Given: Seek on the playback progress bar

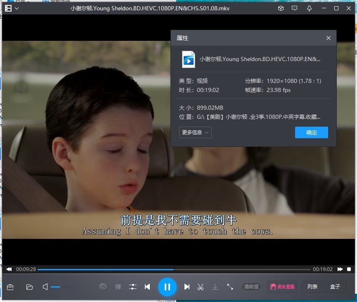Looking at the screenshot, I should (x=174, y=269).
